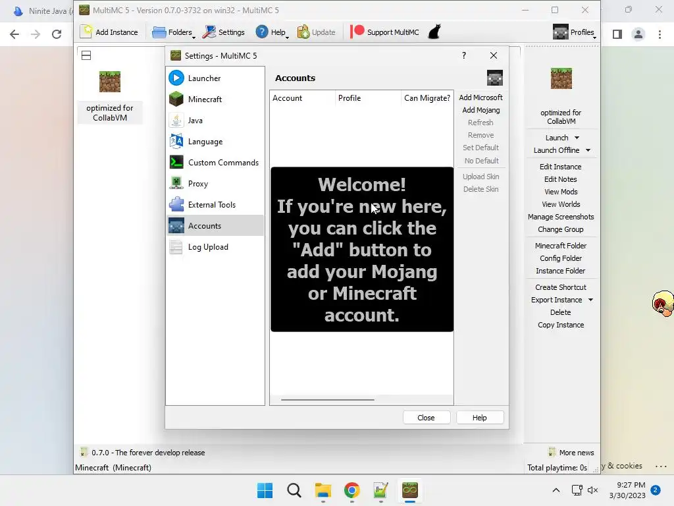Open the Launcher settings page

[x=215, y=78]
